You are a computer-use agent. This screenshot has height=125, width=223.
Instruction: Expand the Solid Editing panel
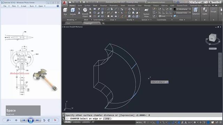click(x=99, y=20)
